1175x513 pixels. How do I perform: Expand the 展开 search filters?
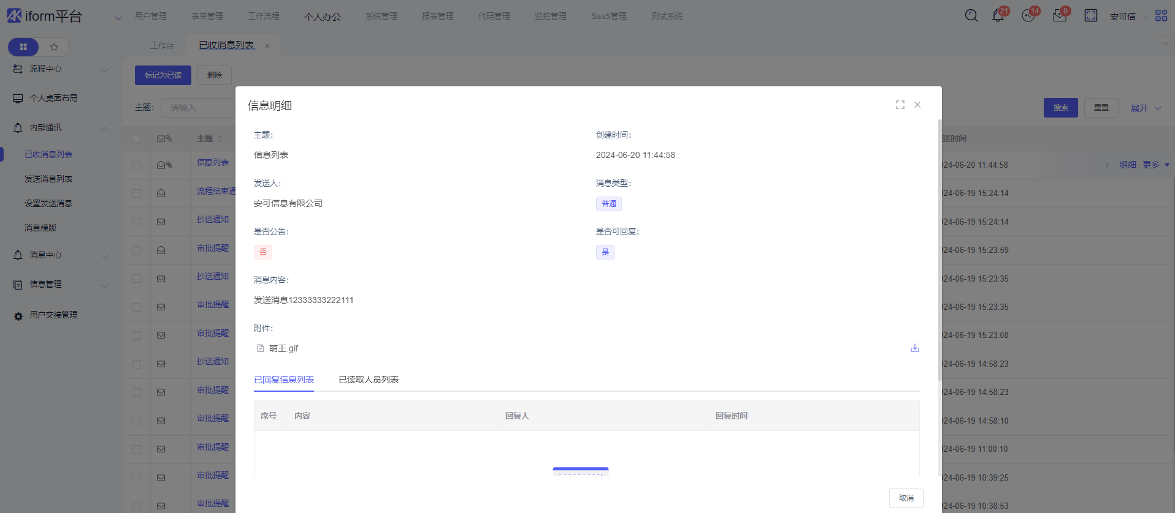coord(1145,108)
